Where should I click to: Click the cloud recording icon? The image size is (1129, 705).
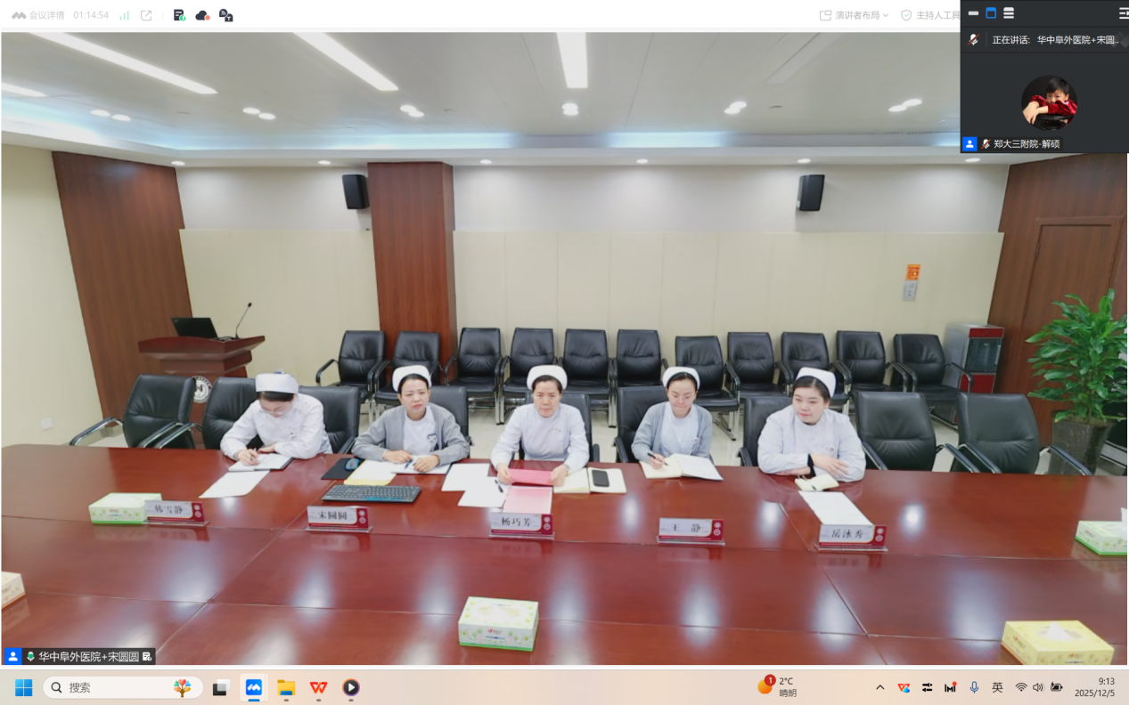point(202,15)
